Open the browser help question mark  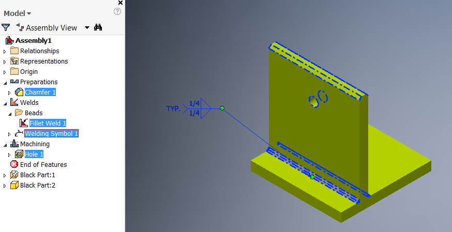[x=117, y=11]
